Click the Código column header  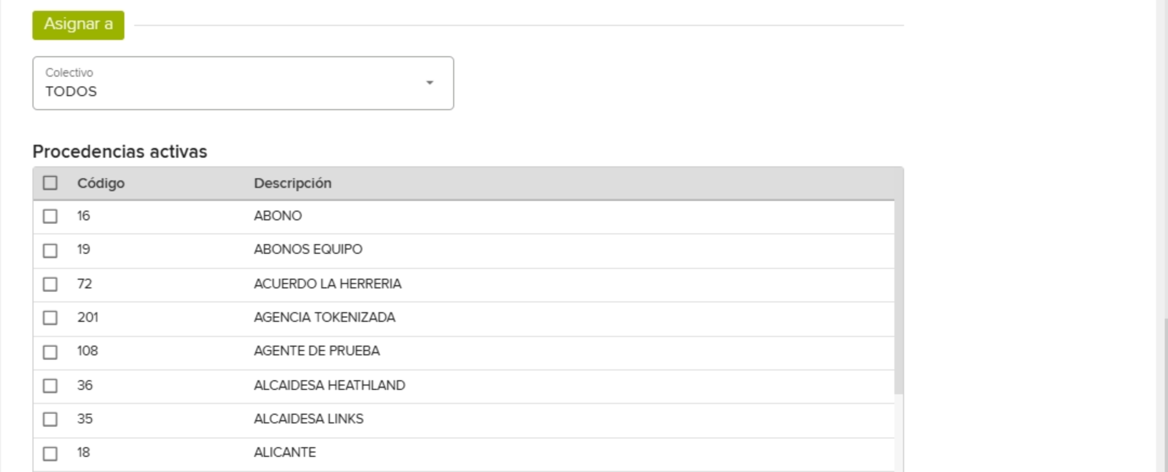click(x=101, y=183)
